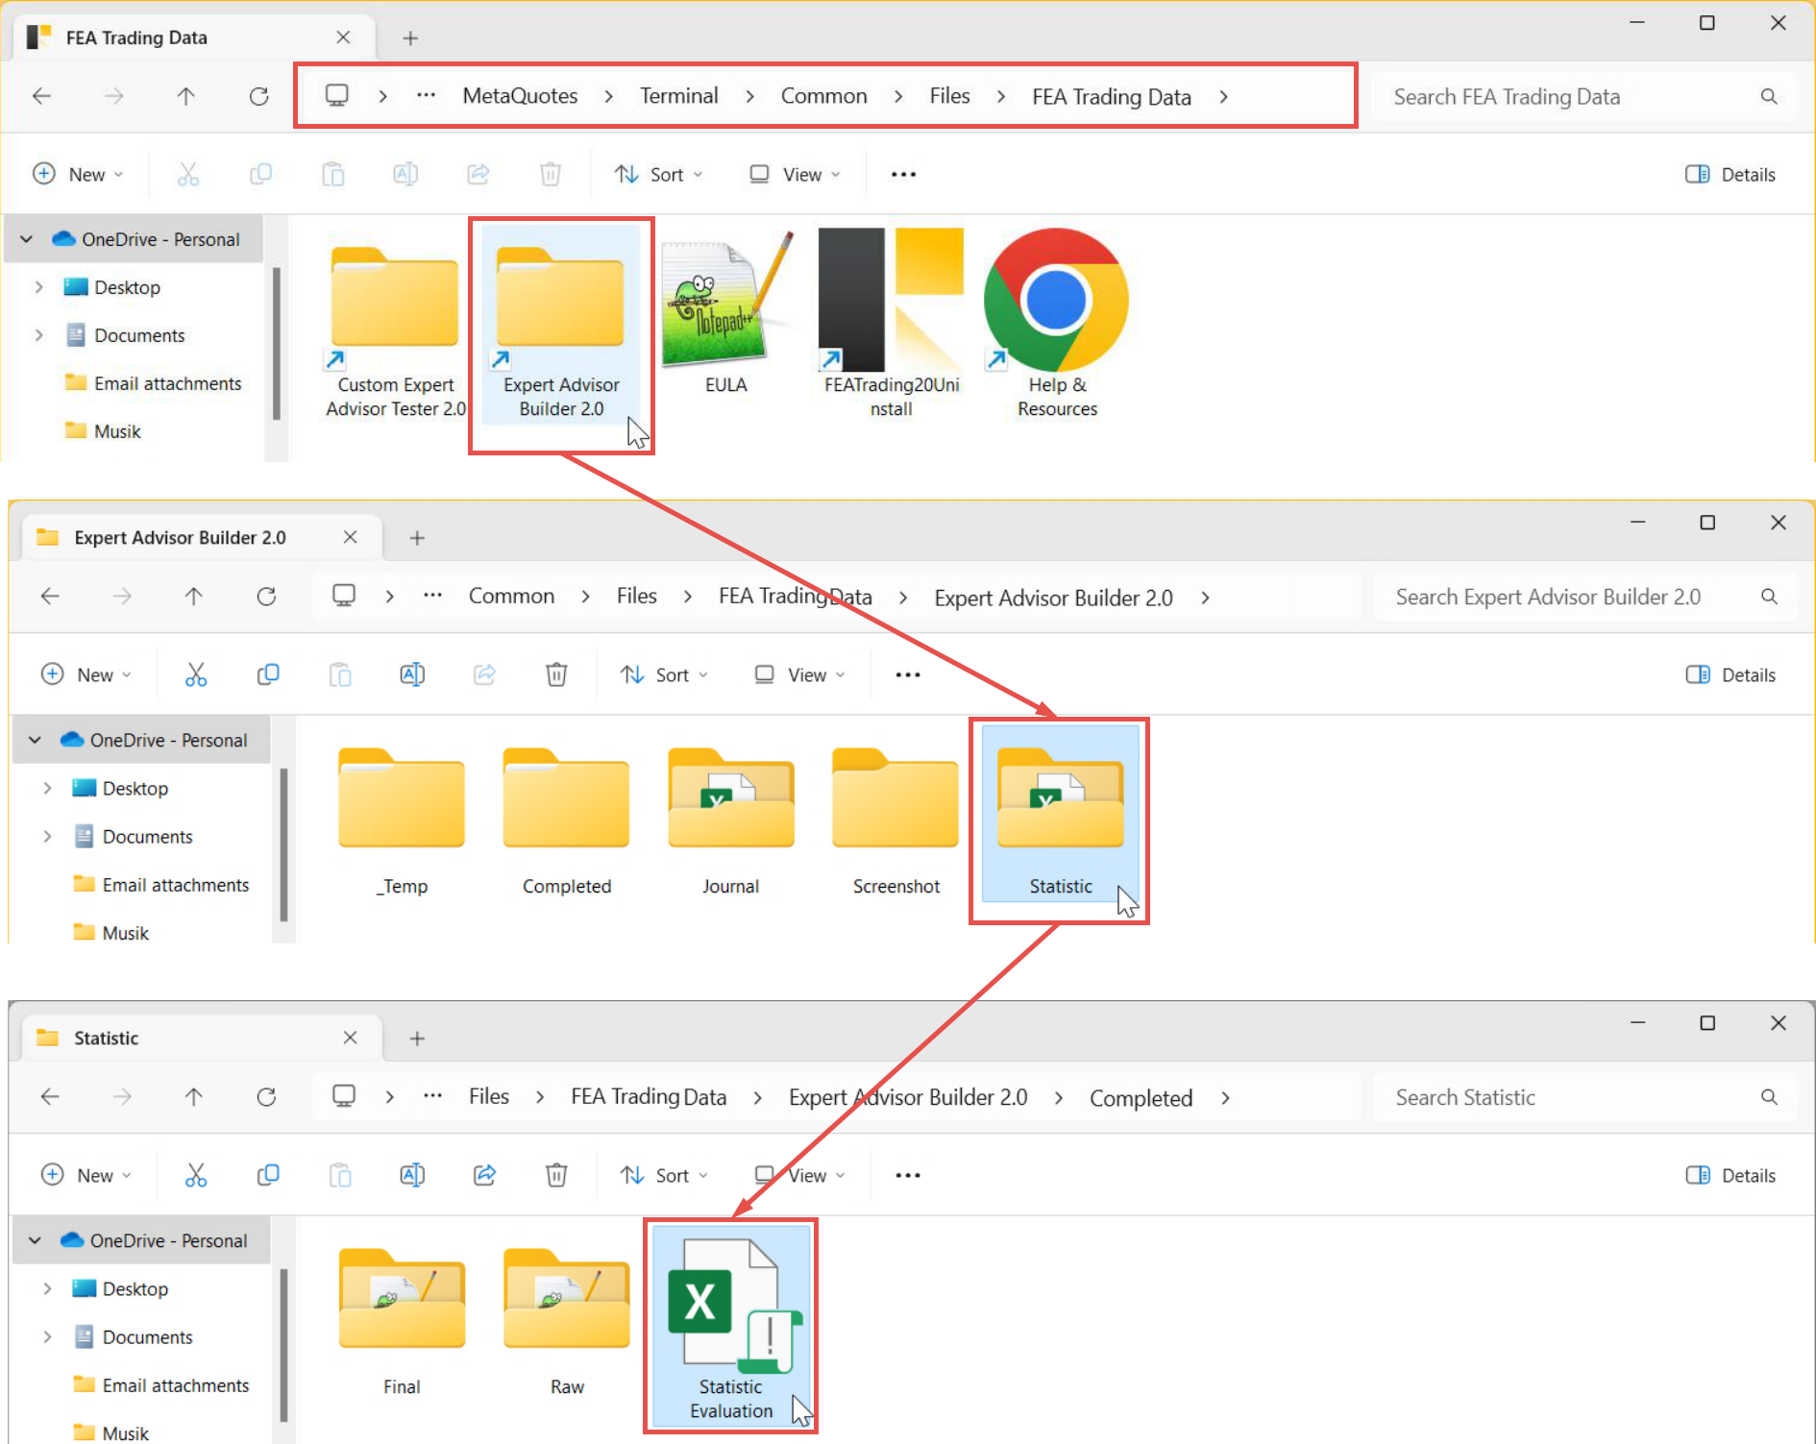This screenshot has height=1444, width=1816.
Task: Open Sort dropdown in Statistic window
Action: click(665, 1175)
